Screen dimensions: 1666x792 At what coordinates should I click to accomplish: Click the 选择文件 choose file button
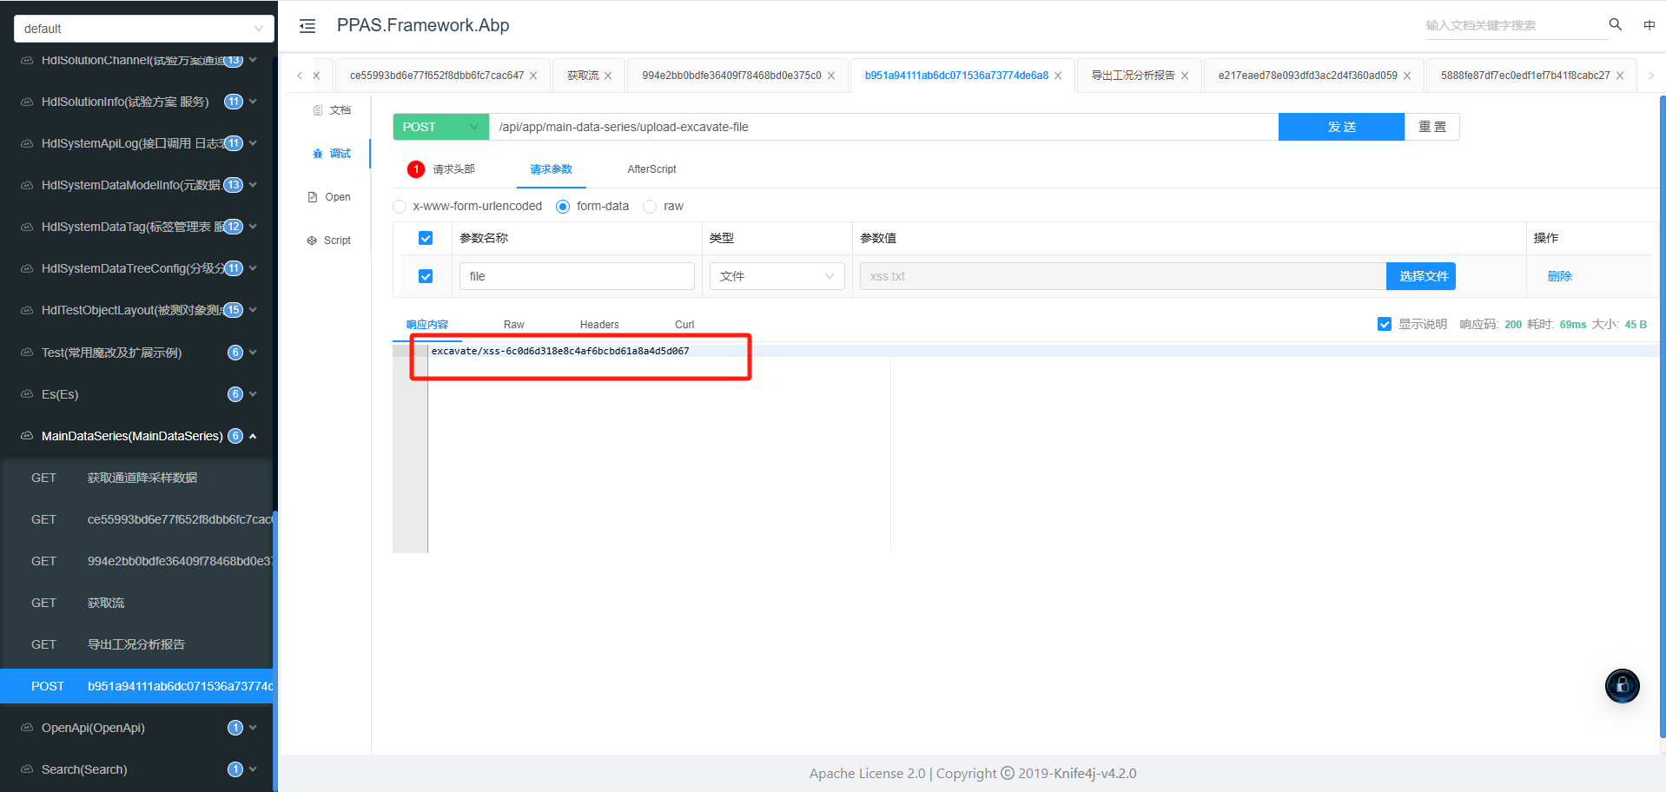[x=1423, y=276]
